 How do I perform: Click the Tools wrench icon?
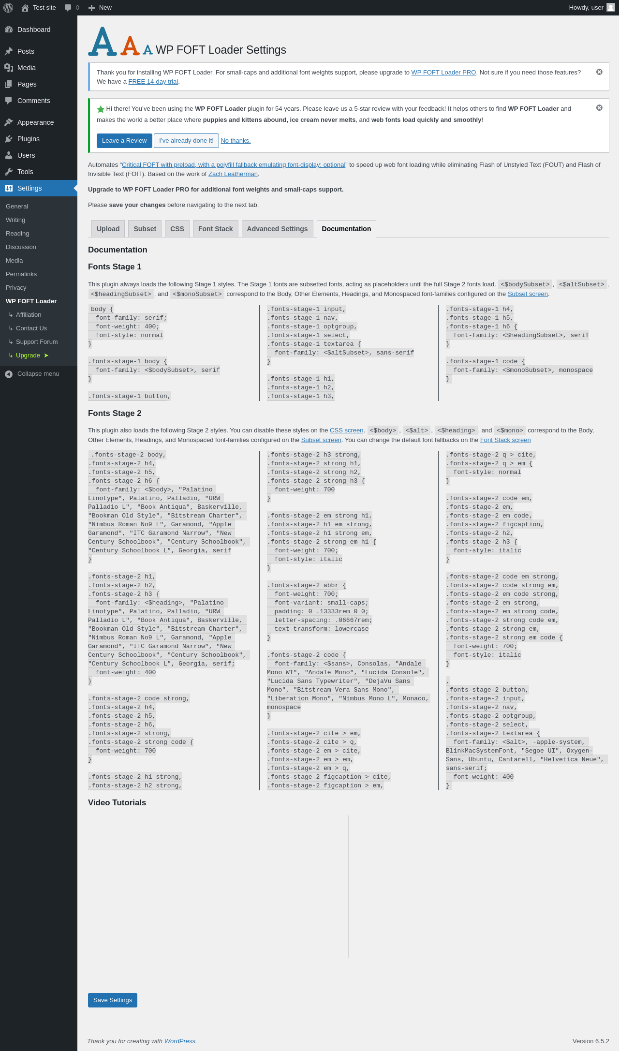click(9, 172)
